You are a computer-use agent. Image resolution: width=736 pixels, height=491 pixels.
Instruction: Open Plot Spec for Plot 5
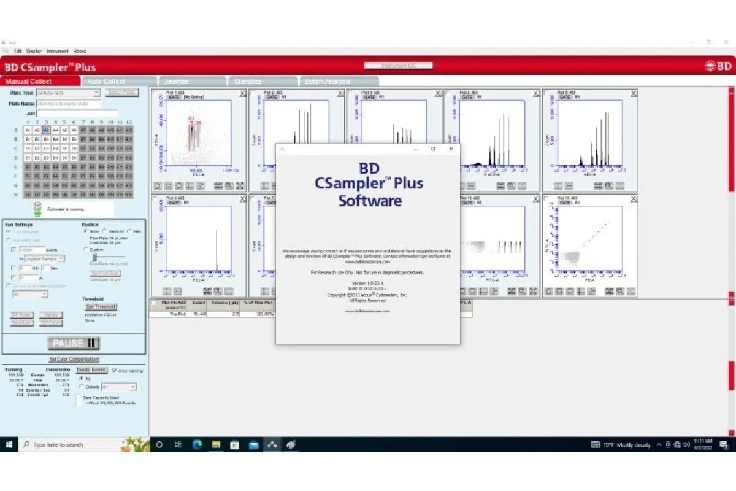(x=597, y=186)
